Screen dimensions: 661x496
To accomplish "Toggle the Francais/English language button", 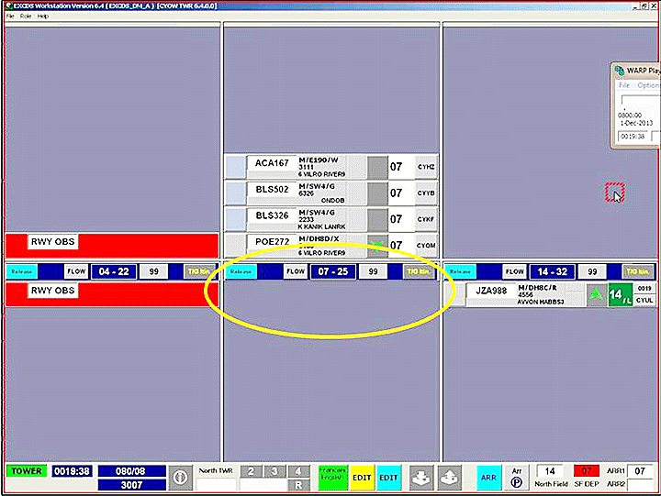I will tap(331, 477).
